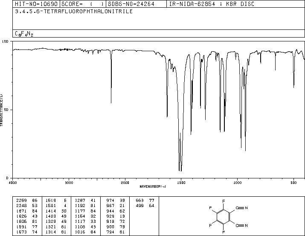Click the 1414 wavenumber value

tap(51, 211)
